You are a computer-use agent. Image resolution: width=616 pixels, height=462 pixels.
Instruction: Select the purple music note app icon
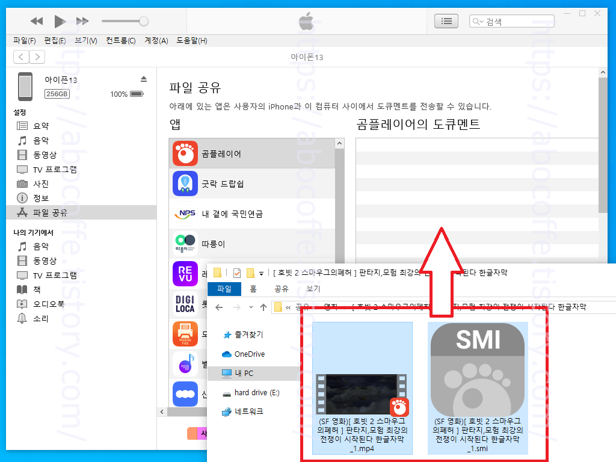point(185,364)
